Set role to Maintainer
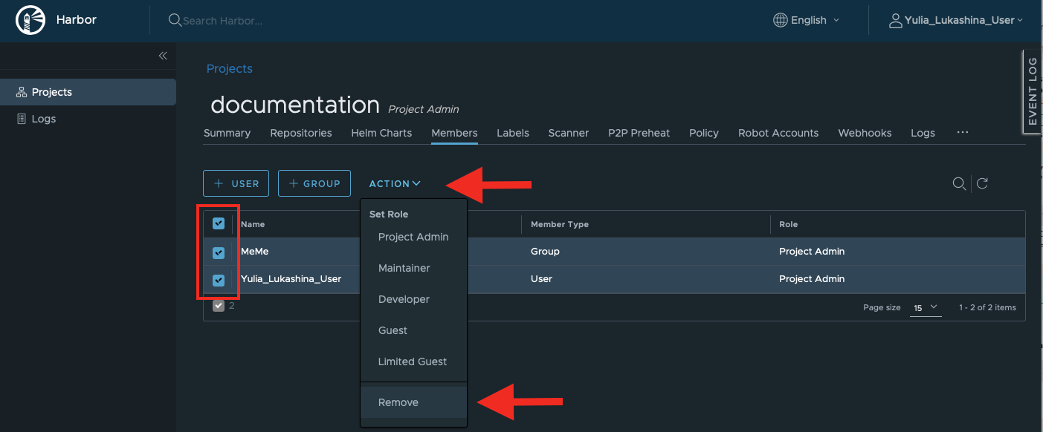The height and width of the screenshot is (432, 1043). (x=413, y=268)
